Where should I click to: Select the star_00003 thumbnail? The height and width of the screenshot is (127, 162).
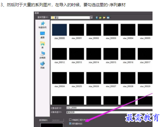click(x=111, y=30)
